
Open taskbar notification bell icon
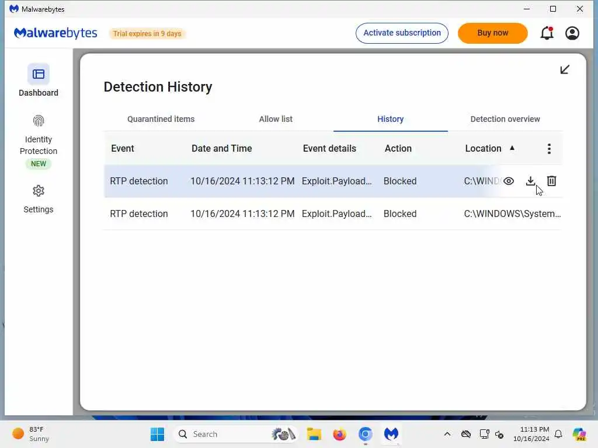[x=558, y=434]
